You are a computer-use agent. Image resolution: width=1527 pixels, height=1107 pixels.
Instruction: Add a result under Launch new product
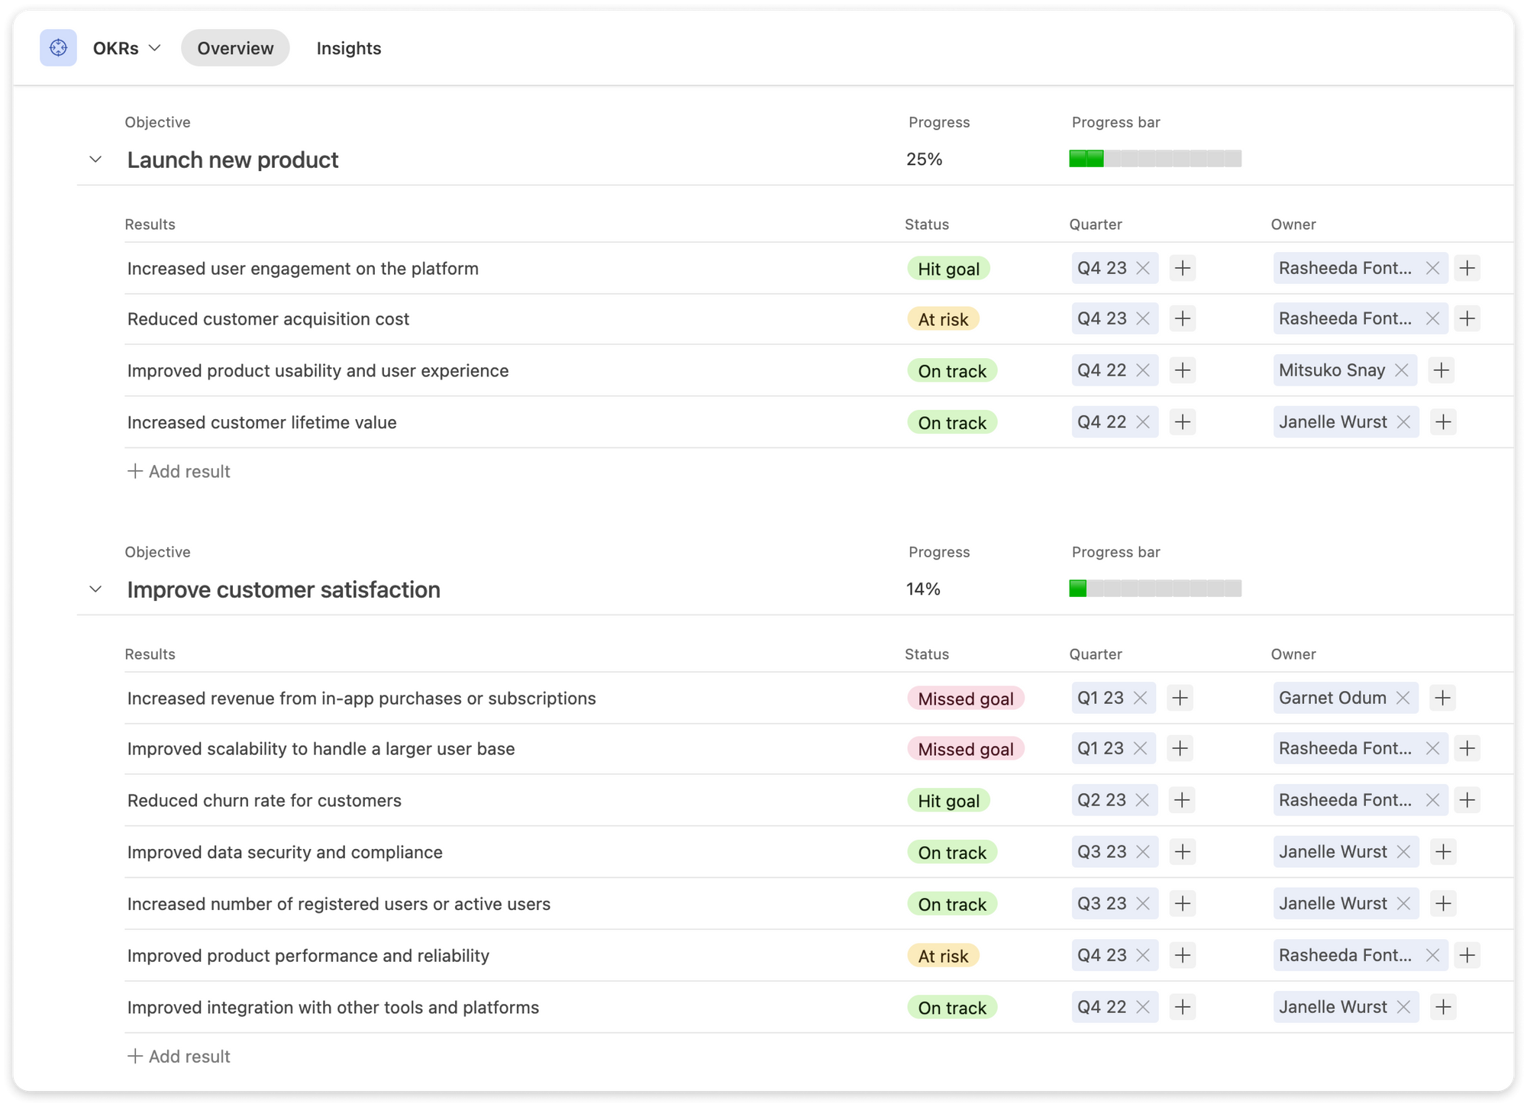pos(179,471)
